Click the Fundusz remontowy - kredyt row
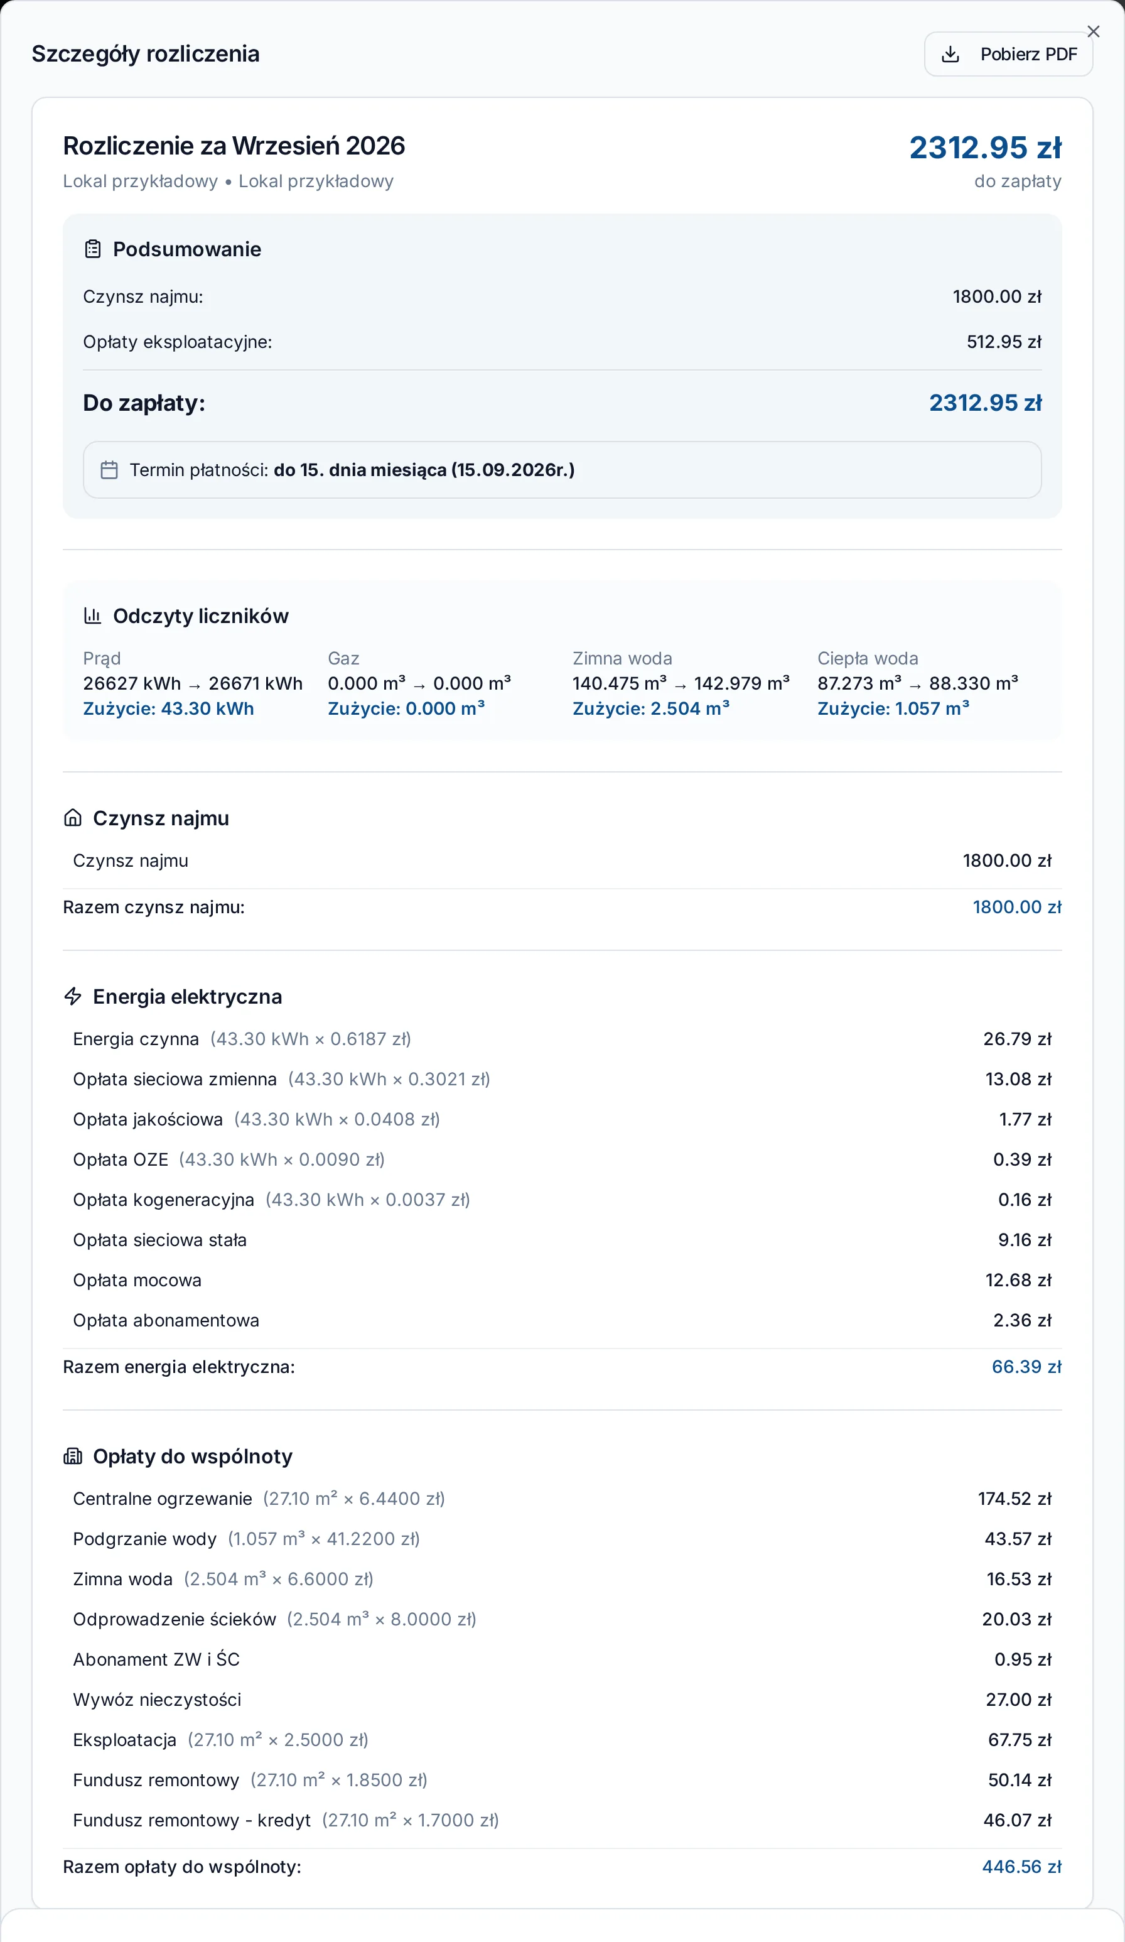 coord(562,1820)
